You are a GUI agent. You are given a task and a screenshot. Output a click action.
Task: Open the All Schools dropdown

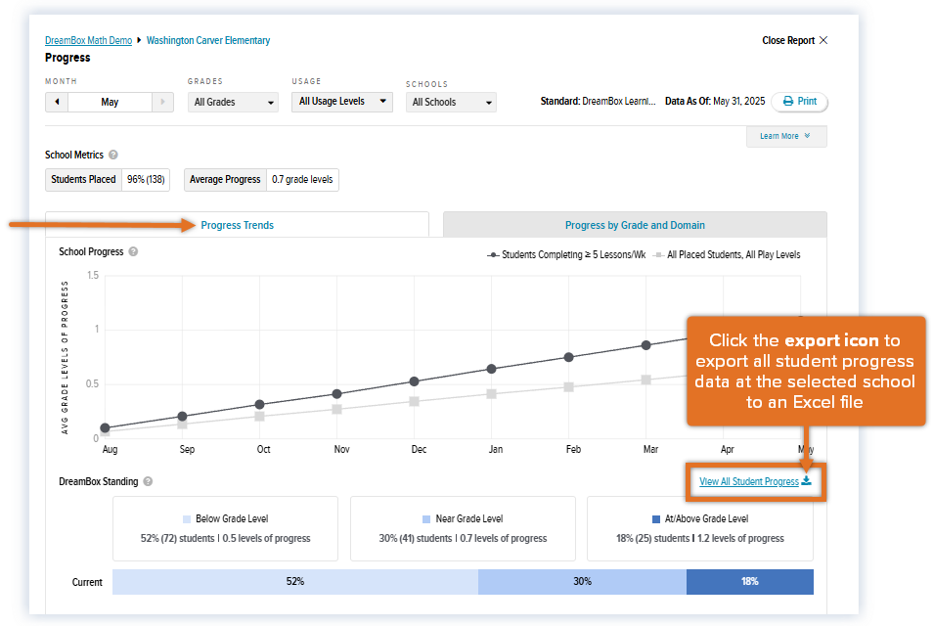click(450, 102)
